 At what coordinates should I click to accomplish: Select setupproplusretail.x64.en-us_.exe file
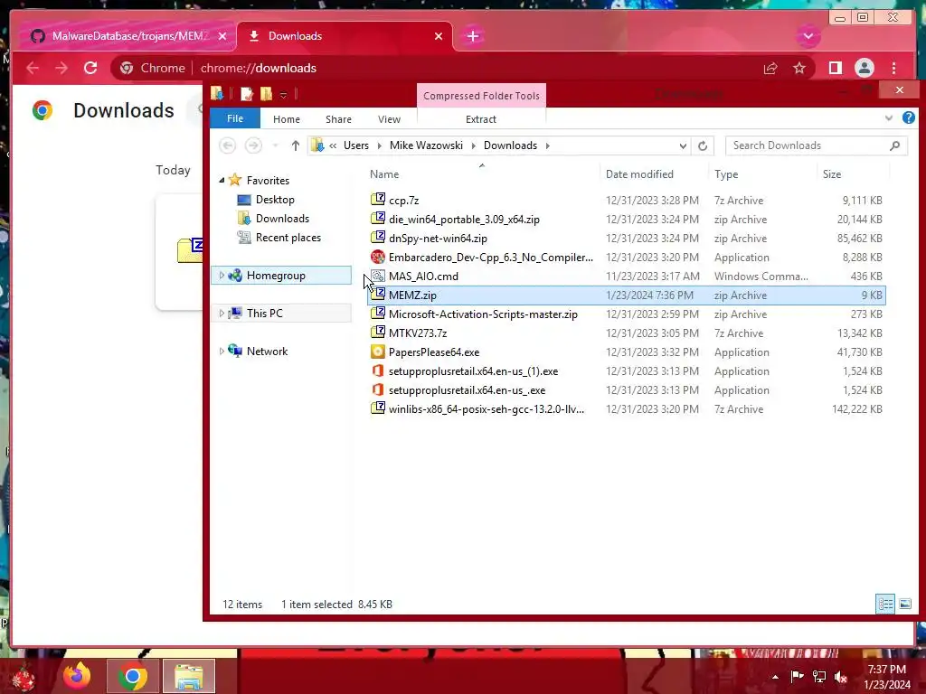pyautogui.click(x=467, y=390)
